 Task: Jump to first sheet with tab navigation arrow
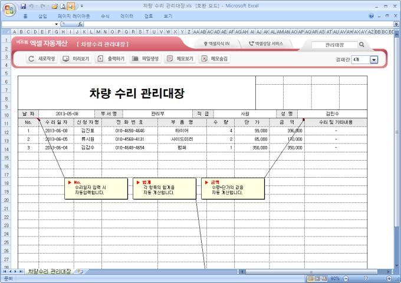(x=5, y=271)
